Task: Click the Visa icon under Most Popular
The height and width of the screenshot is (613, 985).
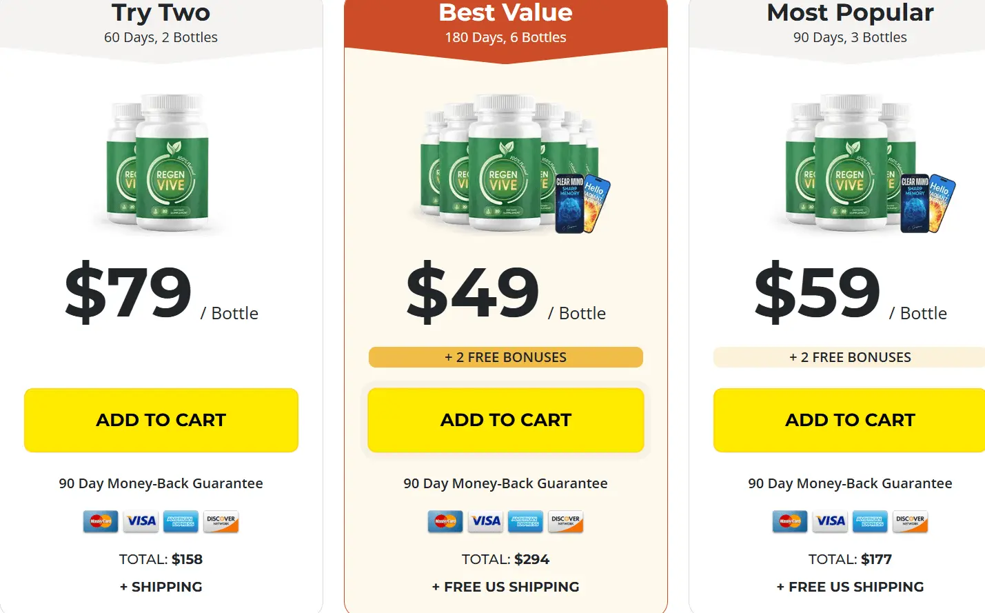Action: point(830,521)
